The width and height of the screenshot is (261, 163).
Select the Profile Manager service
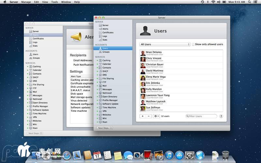pos(110,100)
